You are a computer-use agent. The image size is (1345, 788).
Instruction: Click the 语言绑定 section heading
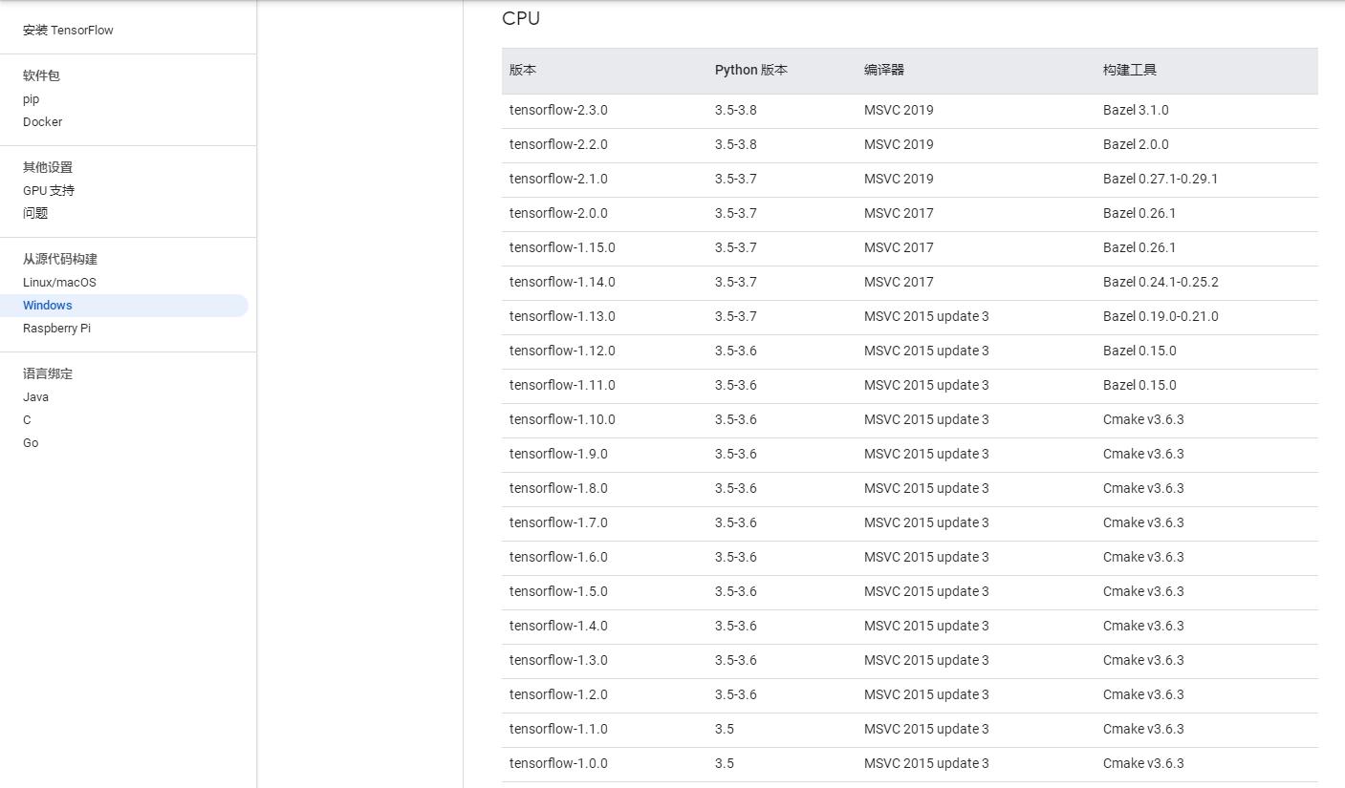click(x=48, y=373)
